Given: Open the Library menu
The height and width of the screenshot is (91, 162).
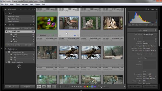Looking at the screenshot, I should [x=12, y=4].
